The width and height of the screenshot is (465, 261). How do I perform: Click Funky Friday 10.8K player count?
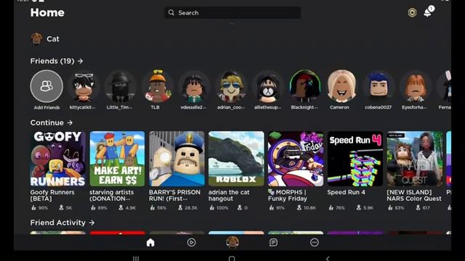pyautogui.click(x=307, y=208)
